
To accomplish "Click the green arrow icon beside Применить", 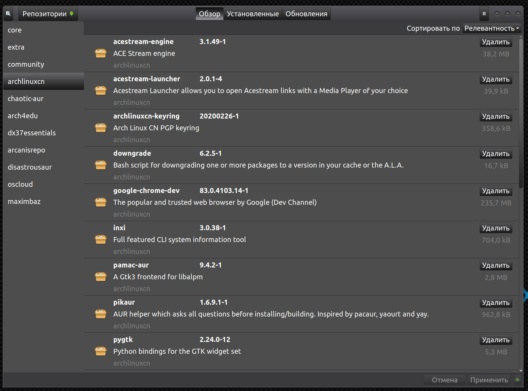I will [x=517, y=380].
